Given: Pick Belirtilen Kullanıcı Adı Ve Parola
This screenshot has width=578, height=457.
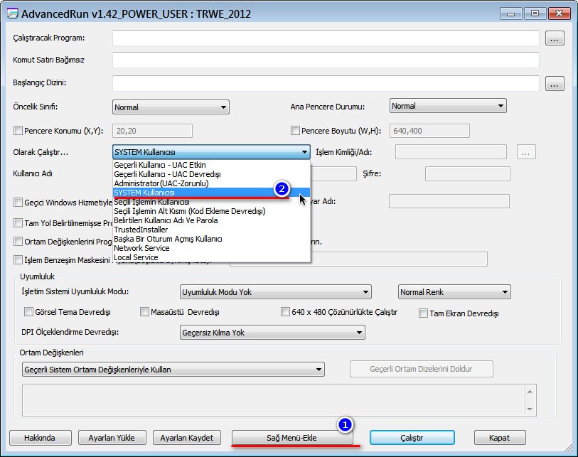Looking at the screenshot, I should [x=211, y=220].
